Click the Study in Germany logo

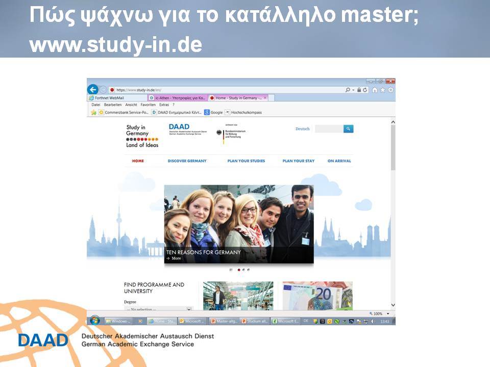coord(142,136)
